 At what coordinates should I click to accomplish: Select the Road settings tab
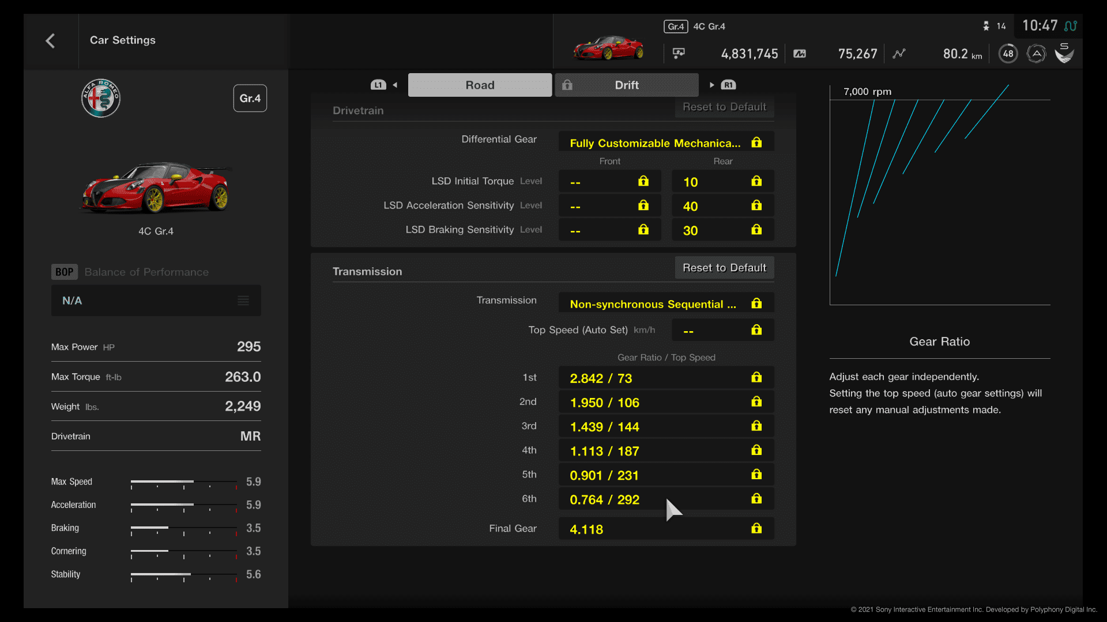480,85
